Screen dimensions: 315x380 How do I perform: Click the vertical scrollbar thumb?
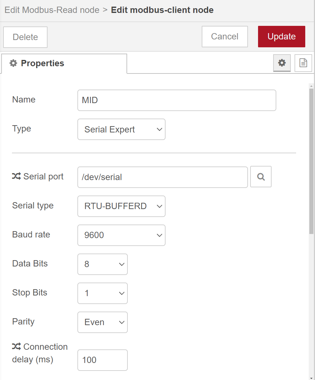point(311,161)
